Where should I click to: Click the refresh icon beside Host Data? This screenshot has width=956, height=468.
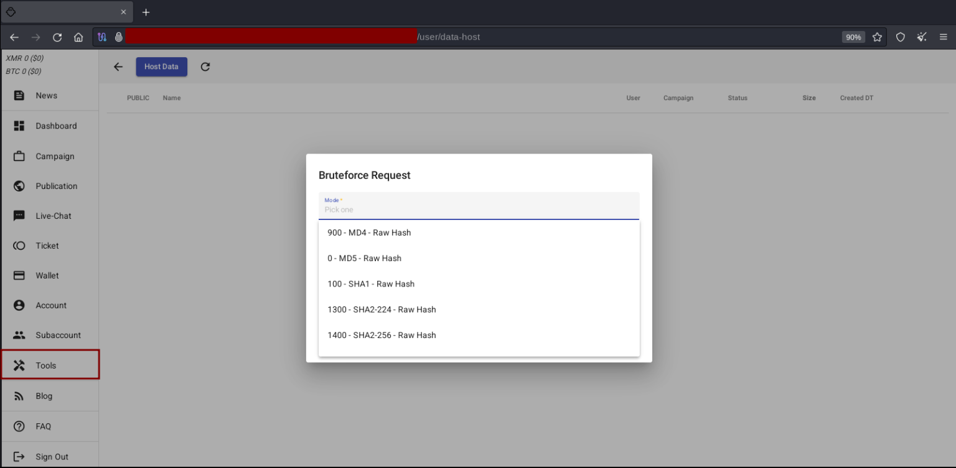coord(205,67)
